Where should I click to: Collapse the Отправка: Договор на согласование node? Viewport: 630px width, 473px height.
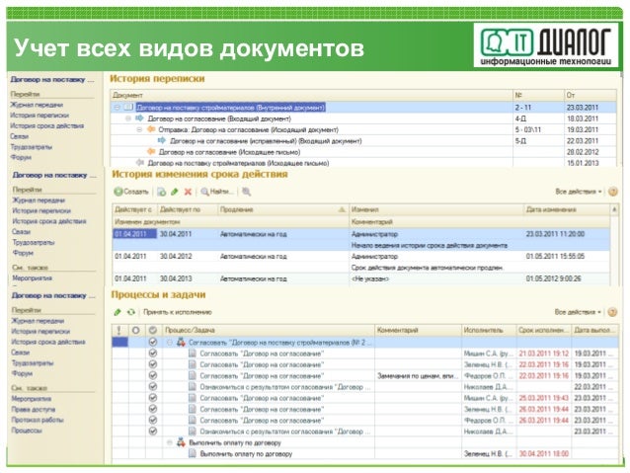coord(139,129)
